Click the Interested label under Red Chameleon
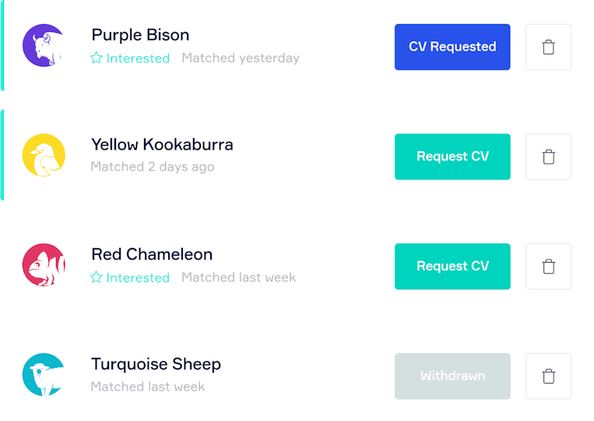The height and width of the screenshot is (421, 594). 138,278
